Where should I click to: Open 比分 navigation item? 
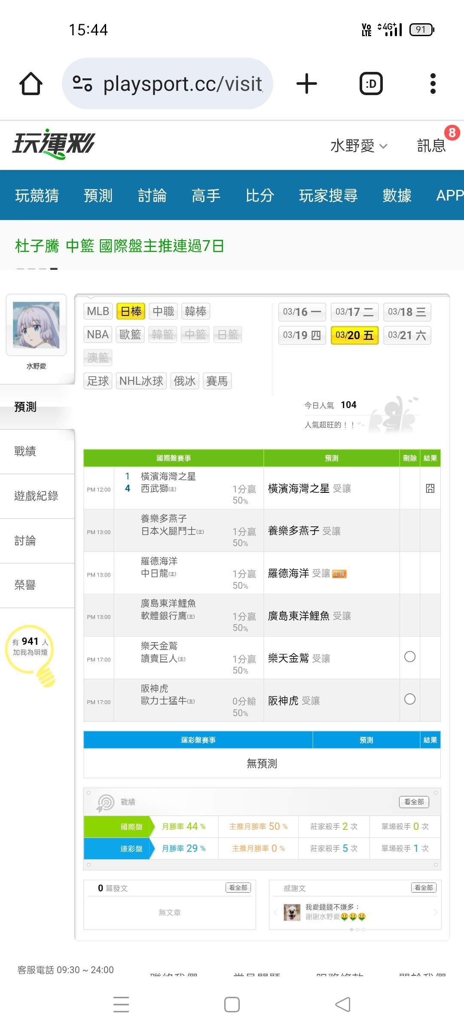click(x=260, y=195)
